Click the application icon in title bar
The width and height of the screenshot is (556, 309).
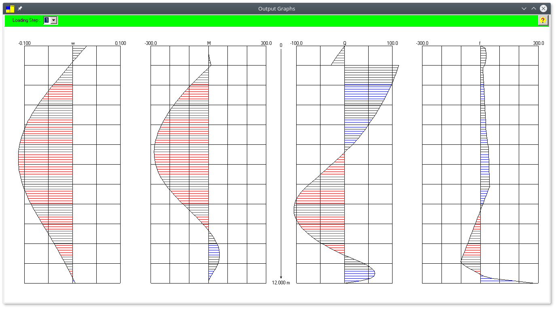click(x=10, y=8)
